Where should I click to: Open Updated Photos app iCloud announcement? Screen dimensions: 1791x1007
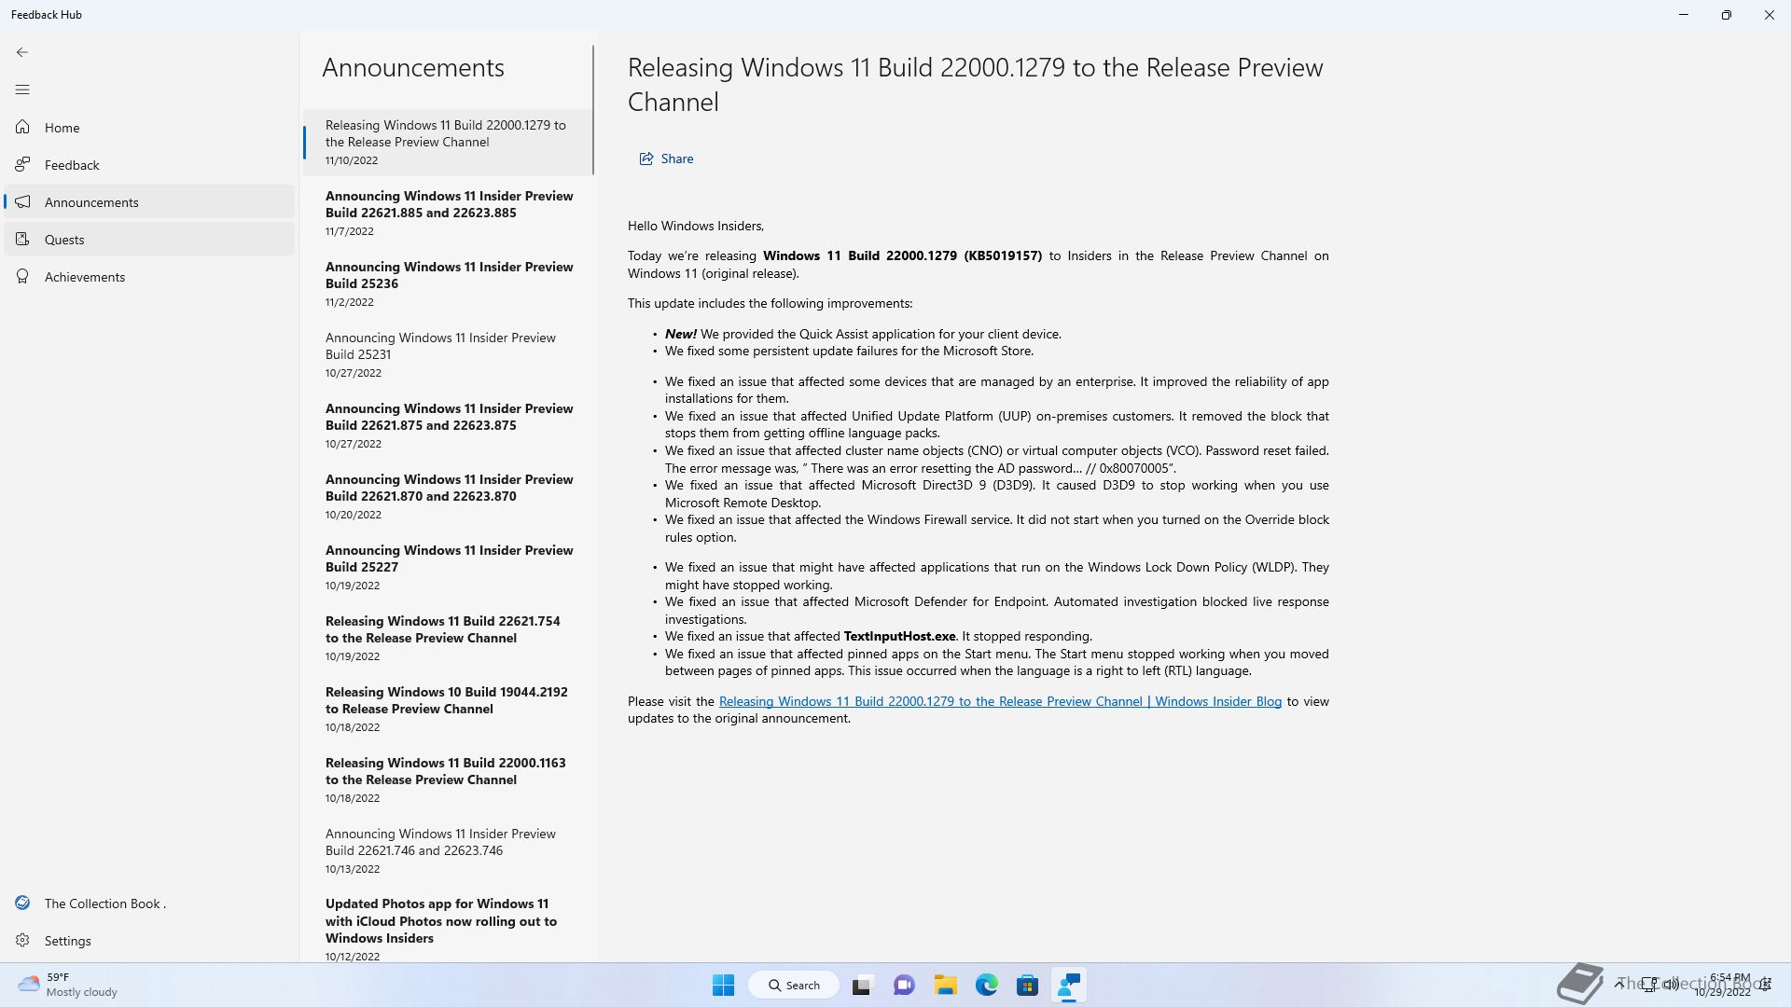click(448, 927)
